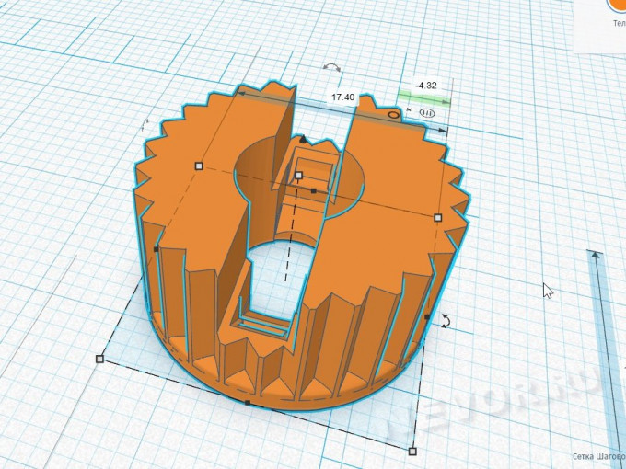Click the small rotation handle by the gear's upper-left teeth
The width and height of the screenshot is (626, 469).
[145, 126]
